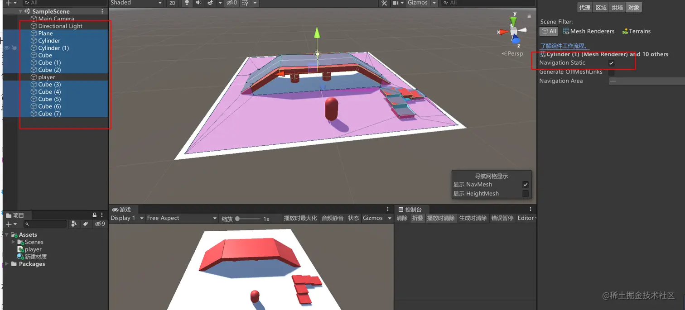Open 了解组件工作流程 link

click(565, 46)
